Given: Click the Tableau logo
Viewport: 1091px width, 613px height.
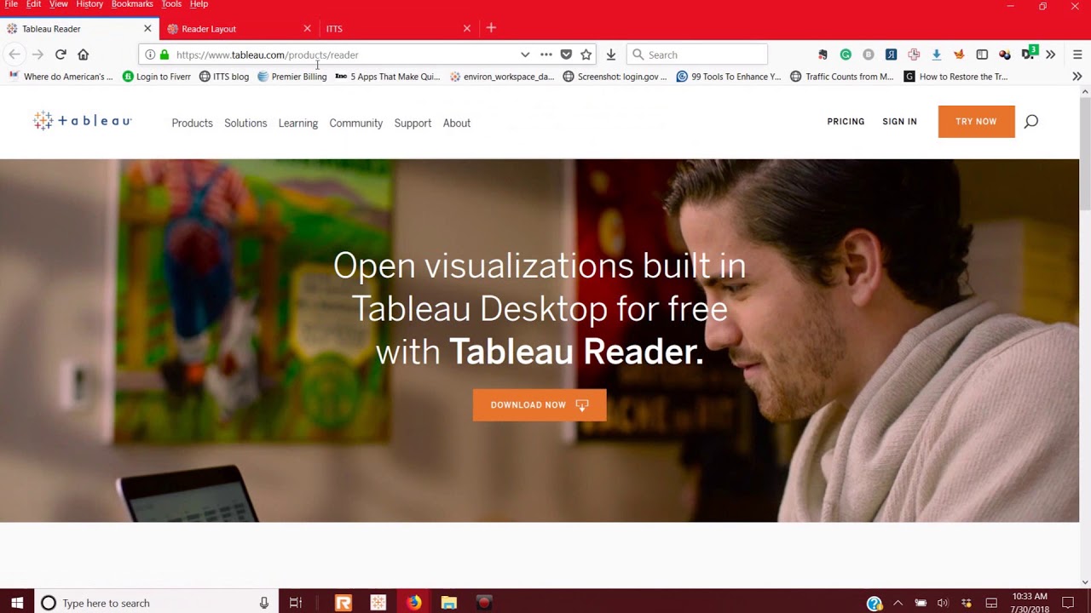Looking at the screenshot, I should [x=82, y=121].
